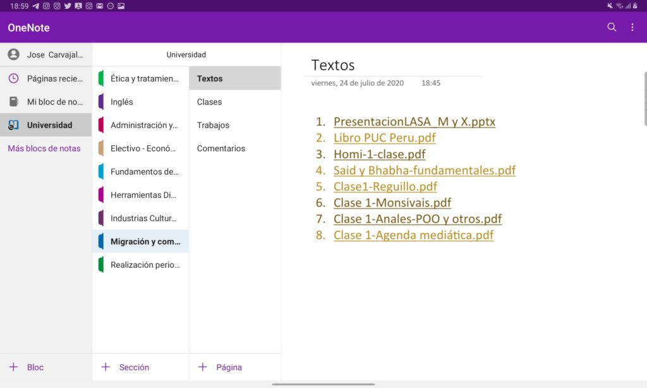Tap the Telegram notification icon in status bar
The height and width of the screenshot is (388, 647).
(35, 6)
